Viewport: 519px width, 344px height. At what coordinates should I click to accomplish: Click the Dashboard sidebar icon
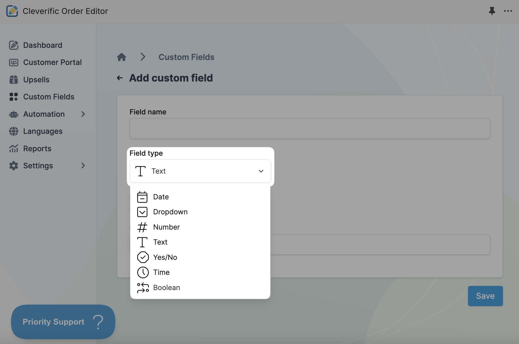[x=14, y=45]
